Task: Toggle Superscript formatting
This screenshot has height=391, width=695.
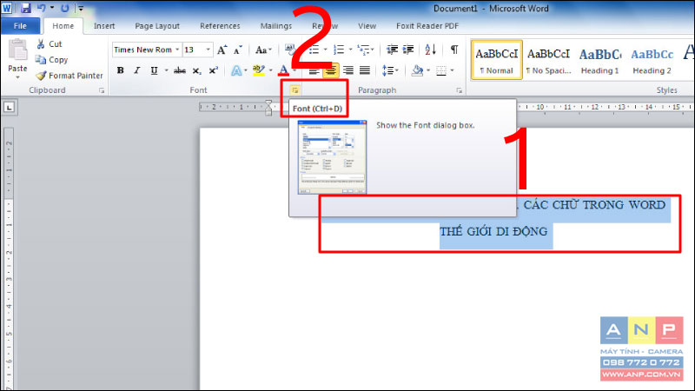Action: pyautogui.click(x=213, y=70)
